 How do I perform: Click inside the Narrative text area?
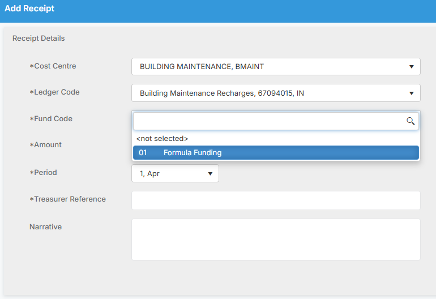[x=276, y=240]
